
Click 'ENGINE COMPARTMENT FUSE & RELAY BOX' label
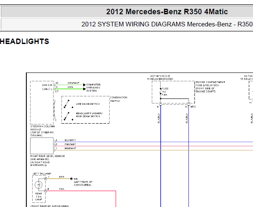pyautogui.click(x=210, y=84)
